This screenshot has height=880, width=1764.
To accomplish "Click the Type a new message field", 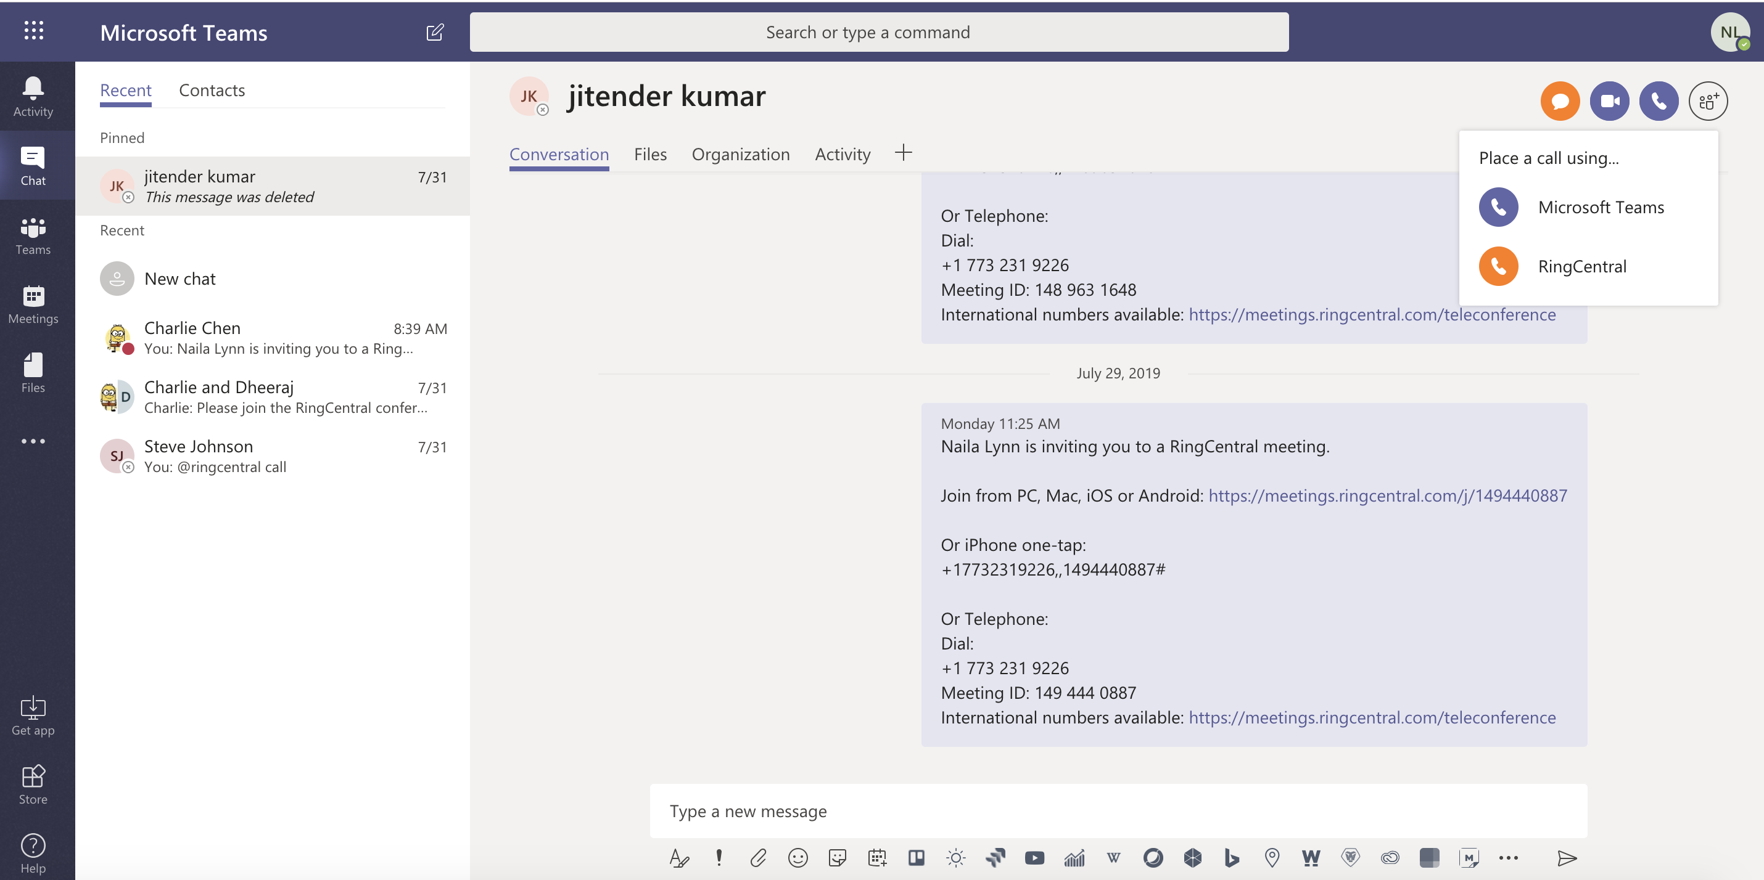I will click(1118, 811).
